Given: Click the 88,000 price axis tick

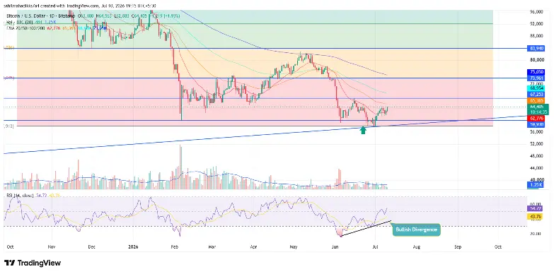Looking at the screenshot, I should [536, 35].
